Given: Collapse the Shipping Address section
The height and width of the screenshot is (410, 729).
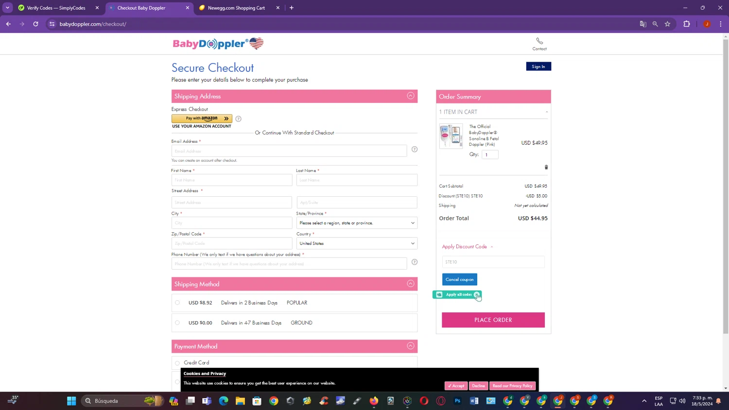Looking at the screenshot, I should [411, 96].
